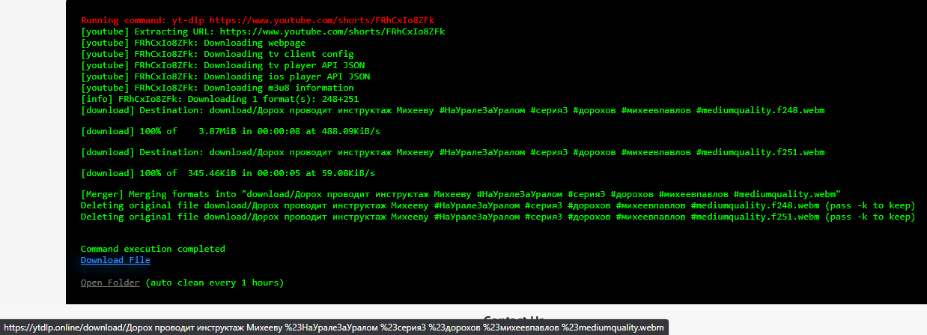927x335 pixels.
Task: Click '[info] Downloading 1 format(s): 248+251' line
Action: click(220, 99)
